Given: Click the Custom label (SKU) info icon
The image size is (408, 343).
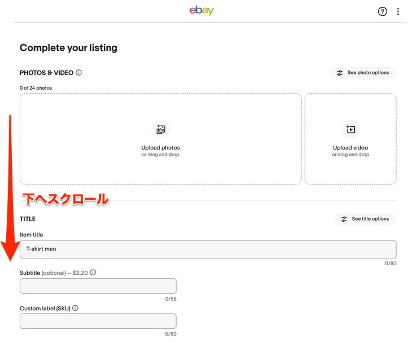Looking at the screenshot, I should (75, 309).
